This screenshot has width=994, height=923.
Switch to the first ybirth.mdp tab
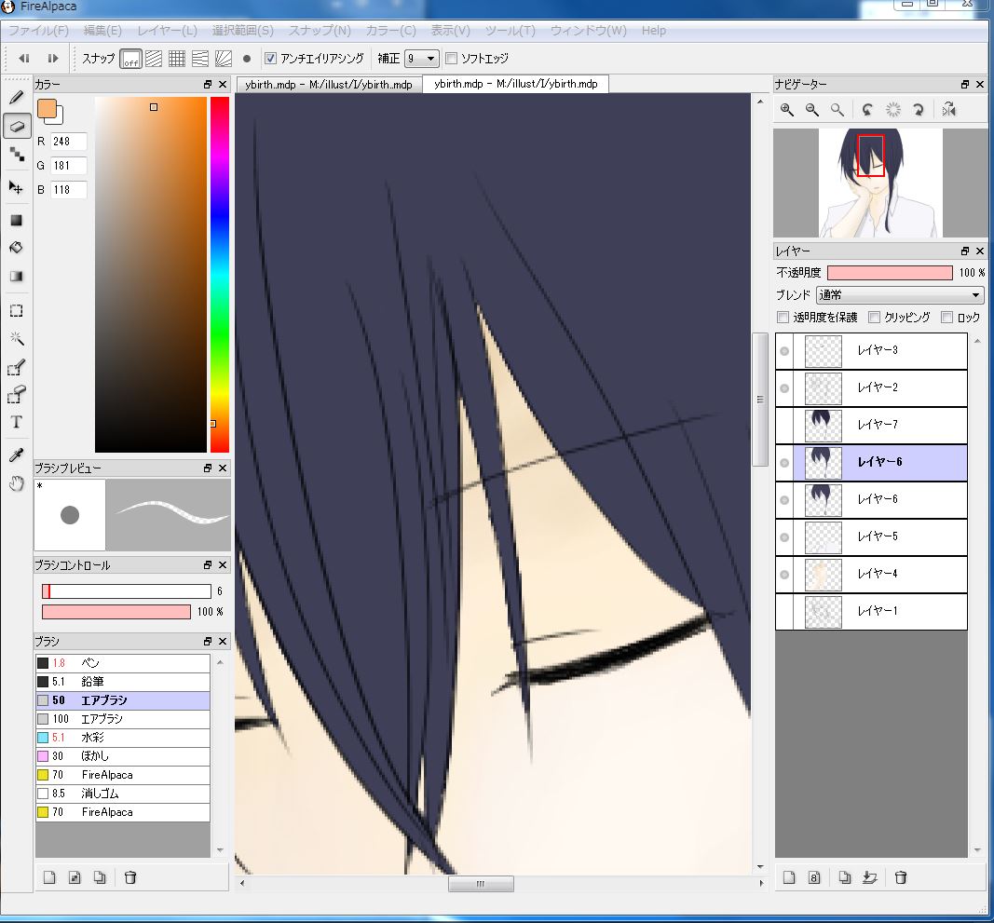click(x=328, y=85)
